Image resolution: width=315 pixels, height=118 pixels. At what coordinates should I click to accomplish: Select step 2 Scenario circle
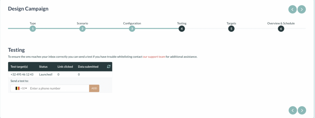(x=82, y=29)
